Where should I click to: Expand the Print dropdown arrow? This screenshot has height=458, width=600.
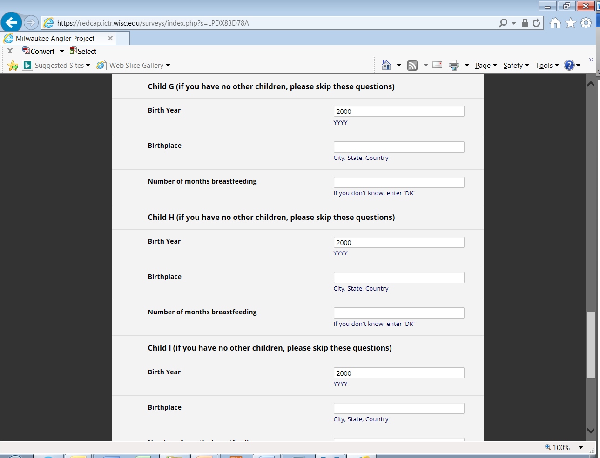click(x=467, y=66)
